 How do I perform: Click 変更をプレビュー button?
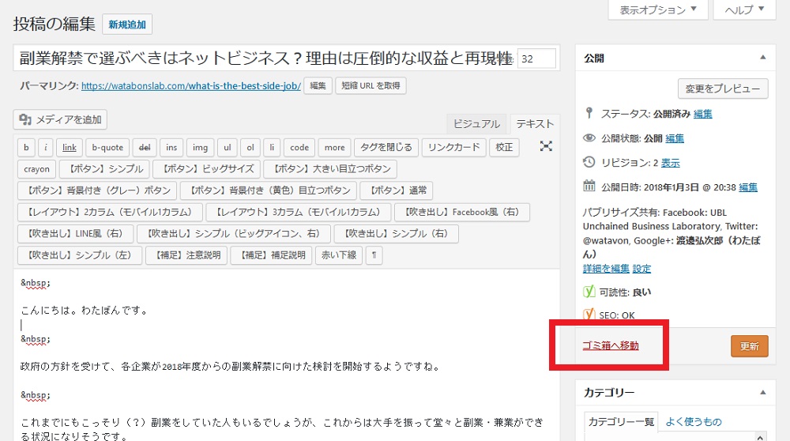click(723, 89)
